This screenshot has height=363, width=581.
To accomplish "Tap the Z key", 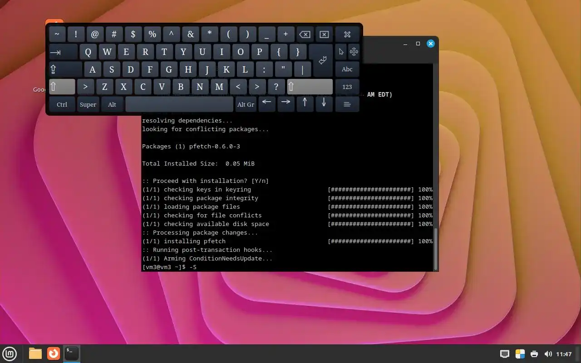I will [x=104, y=87].
